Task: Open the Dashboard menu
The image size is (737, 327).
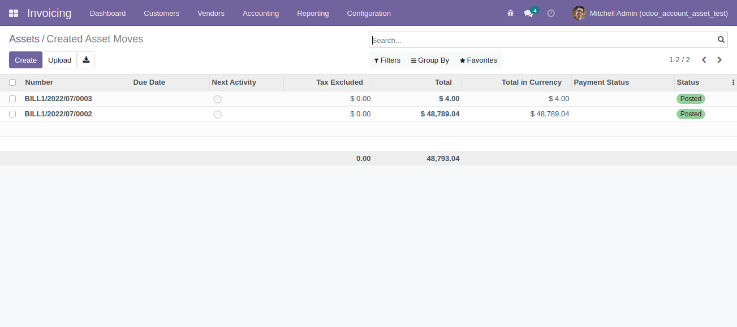Action: pyautogui.click(x=107, y=13)
